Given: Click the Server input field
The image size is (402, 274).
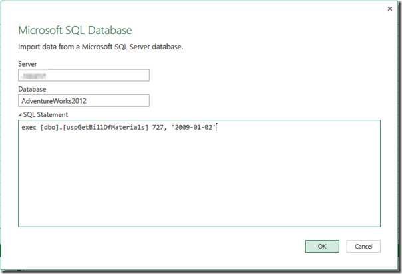Looking at the screenshot, I should pos(84,75).
